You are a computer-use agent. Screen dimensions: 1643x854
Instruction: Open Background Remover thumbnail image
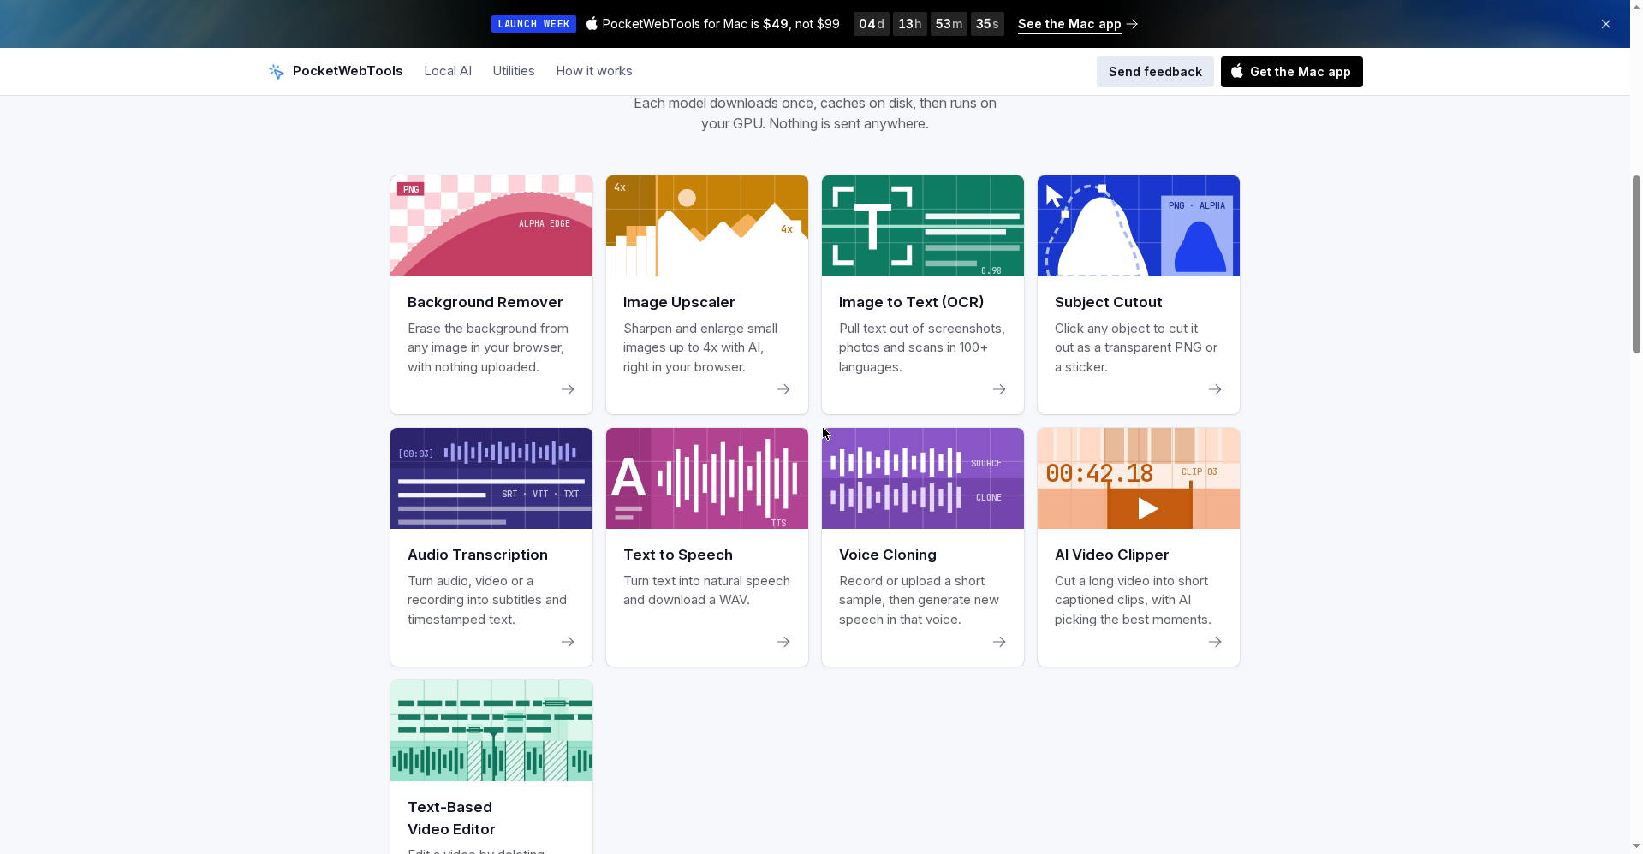(x=491, y=226)
